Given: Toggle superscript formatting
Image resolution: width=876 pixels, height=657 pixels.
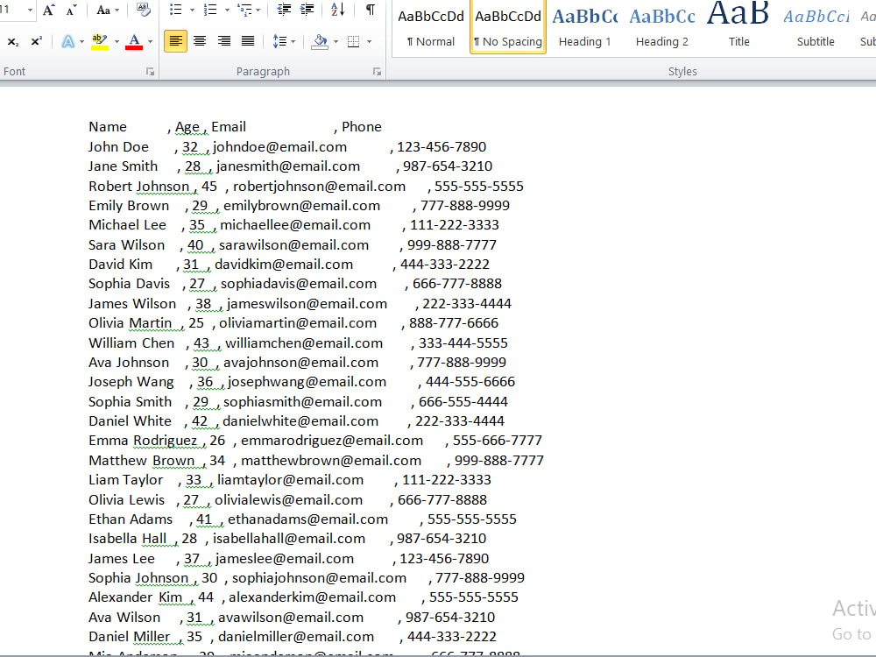Looking at the screenshot, I should tap(36, 41).
